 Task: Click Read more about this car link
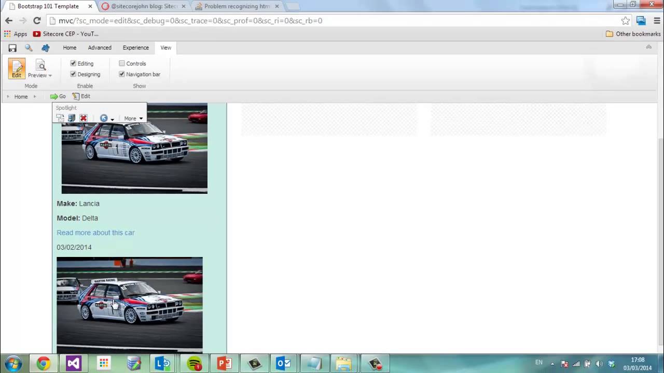click(x=95, y=233)
